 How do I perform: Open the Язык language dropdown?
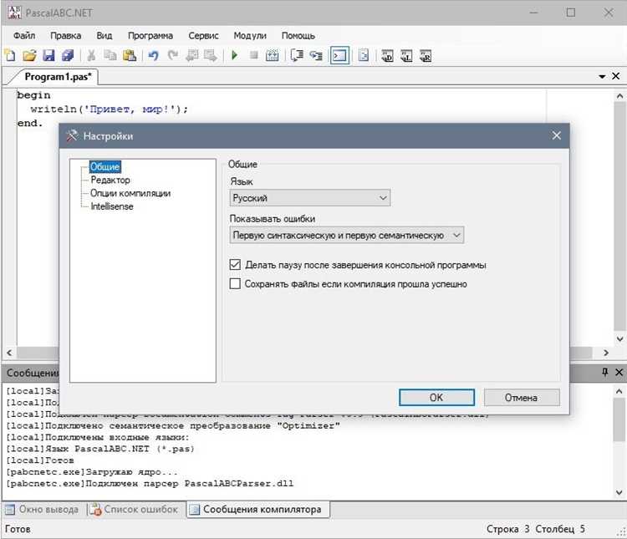[310, 198]
